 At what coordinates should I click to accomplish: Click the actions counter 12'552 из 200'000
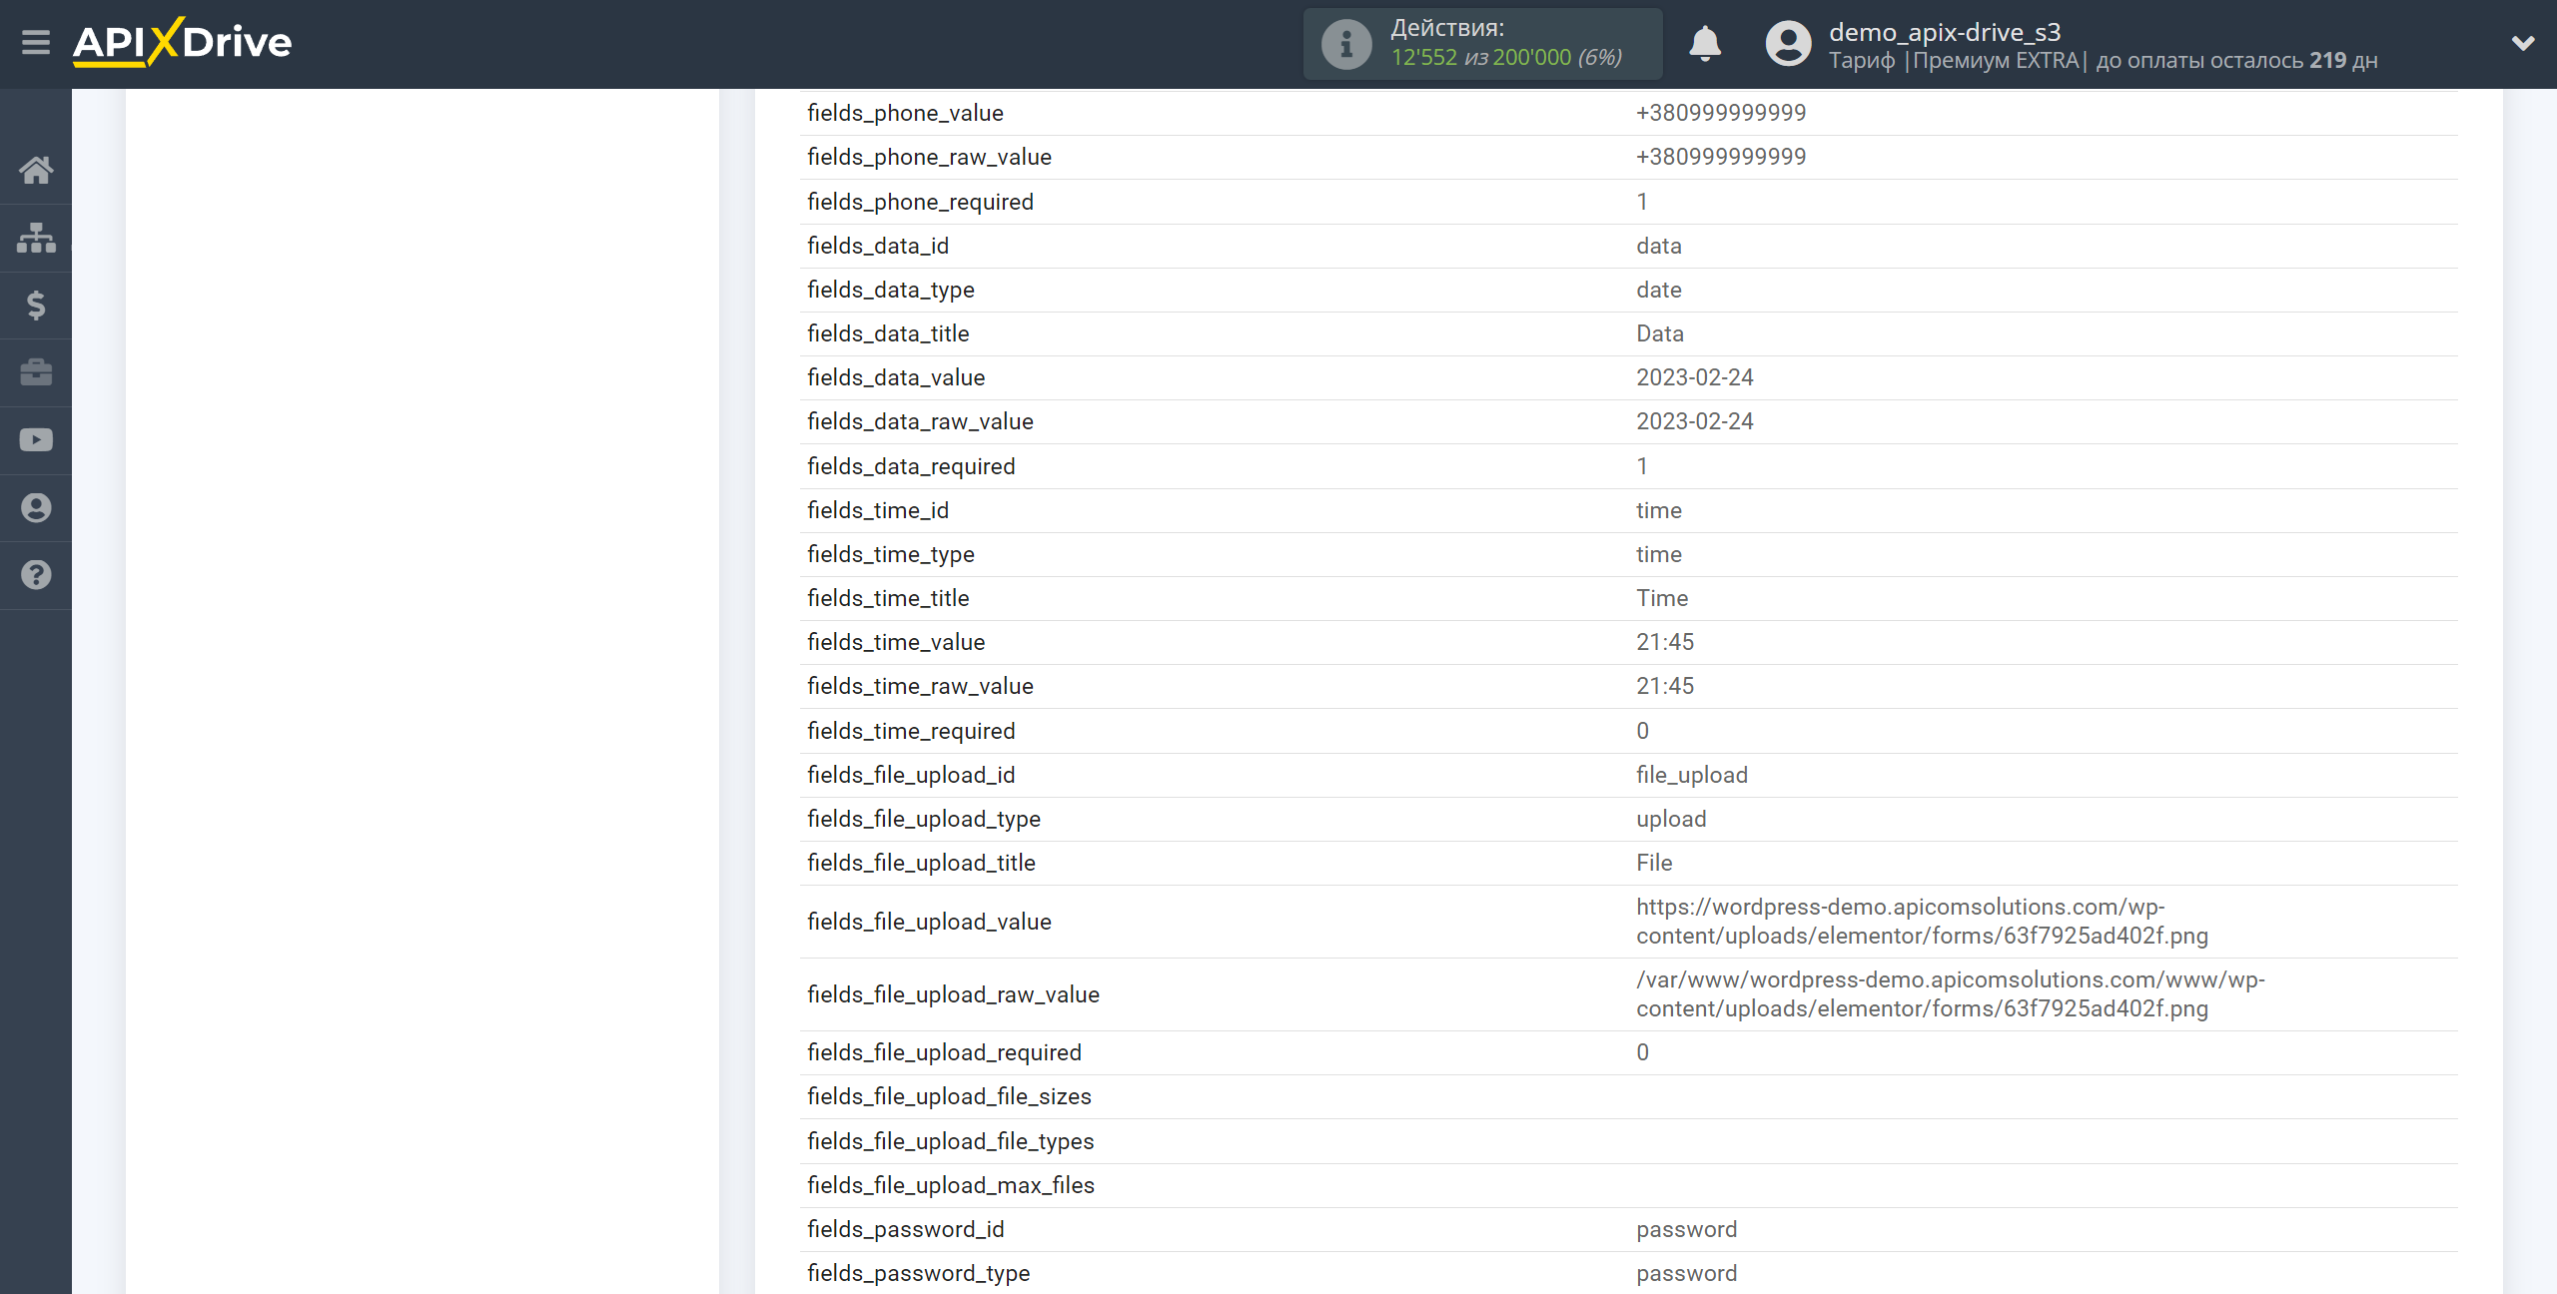[x=1506, y=58]
